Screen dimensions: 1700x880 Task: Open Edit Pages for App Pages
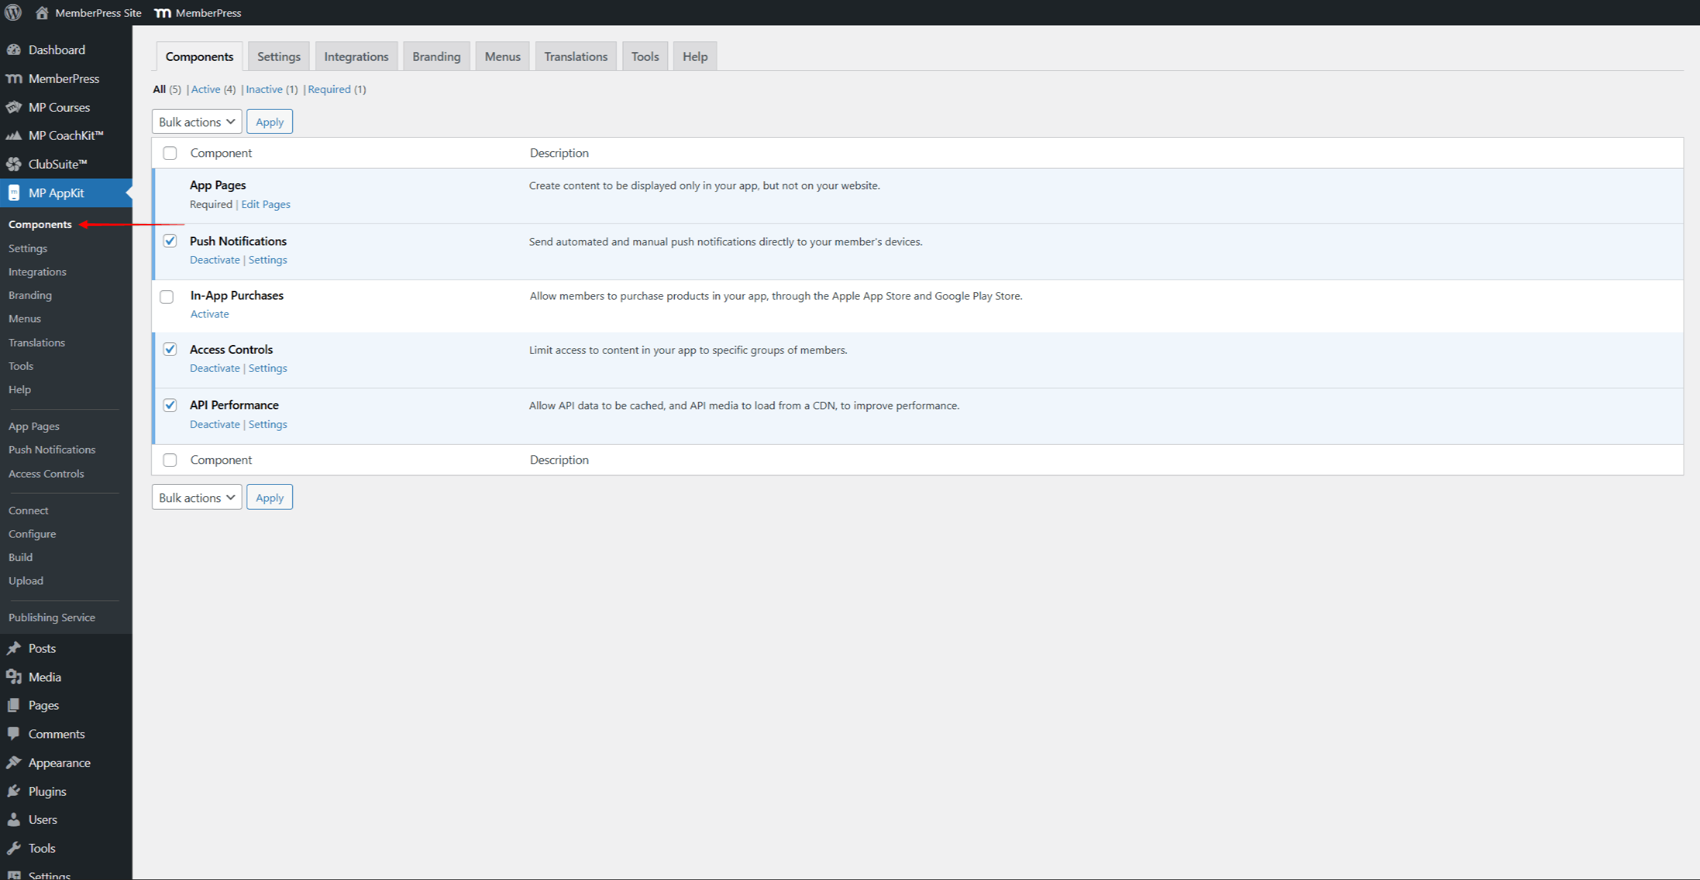point(265,204)
